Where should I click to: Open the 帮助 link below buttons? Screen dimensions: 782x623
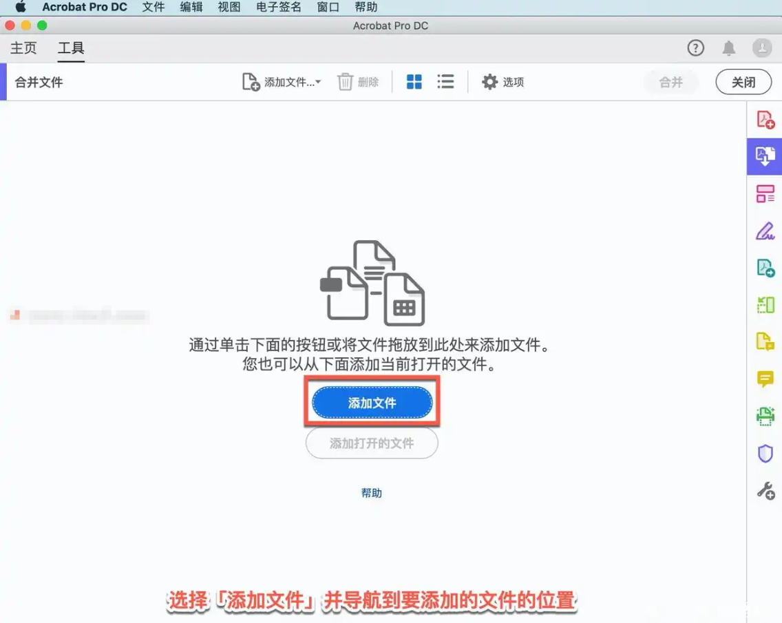pyautogui.click(x=372, y=493)
